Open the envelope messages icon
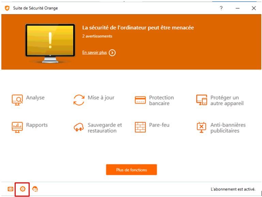Image resolution: width=262 pixels, height=197 pixels. coord(11,189)
